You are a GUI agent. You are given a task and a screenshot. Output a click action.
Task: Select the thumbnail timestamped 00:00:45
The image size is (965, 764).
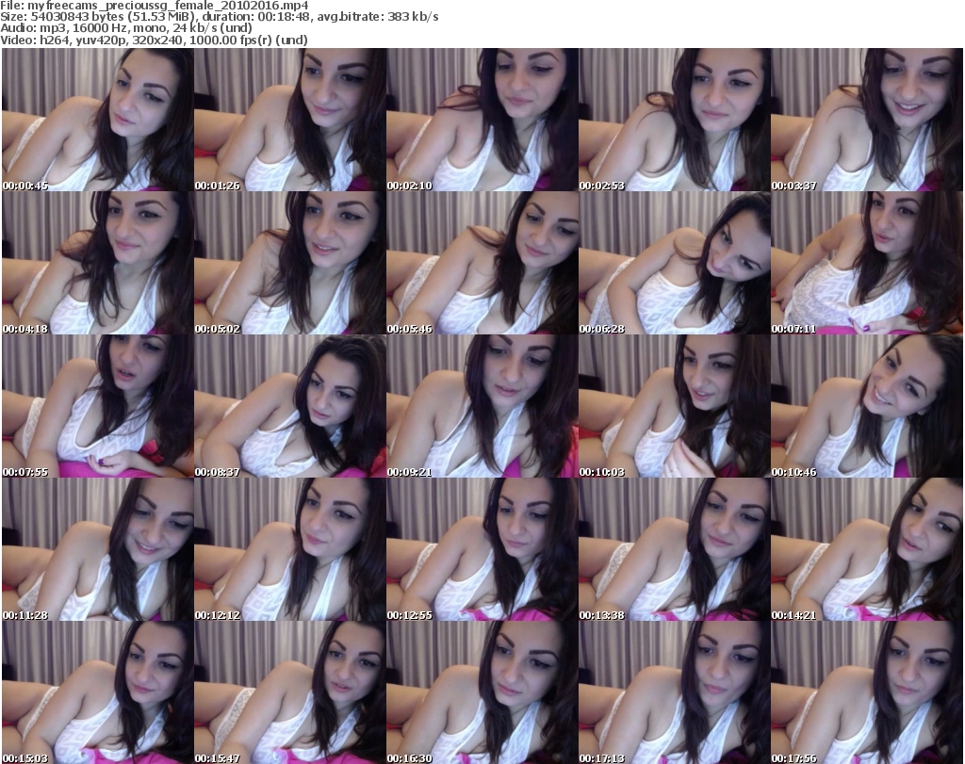98,120
